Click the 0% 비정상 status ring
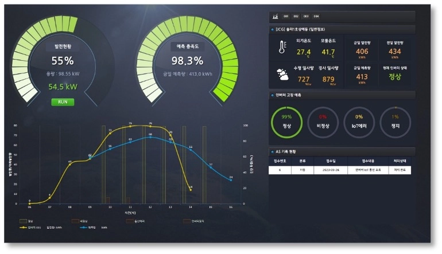442x254 pixels. [323, 122]
